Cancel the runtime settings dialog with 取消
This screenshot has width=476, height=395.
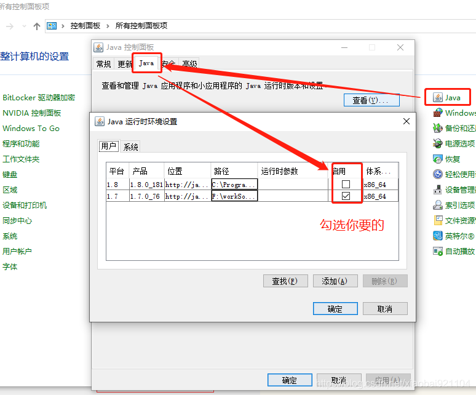pos(385,309)
